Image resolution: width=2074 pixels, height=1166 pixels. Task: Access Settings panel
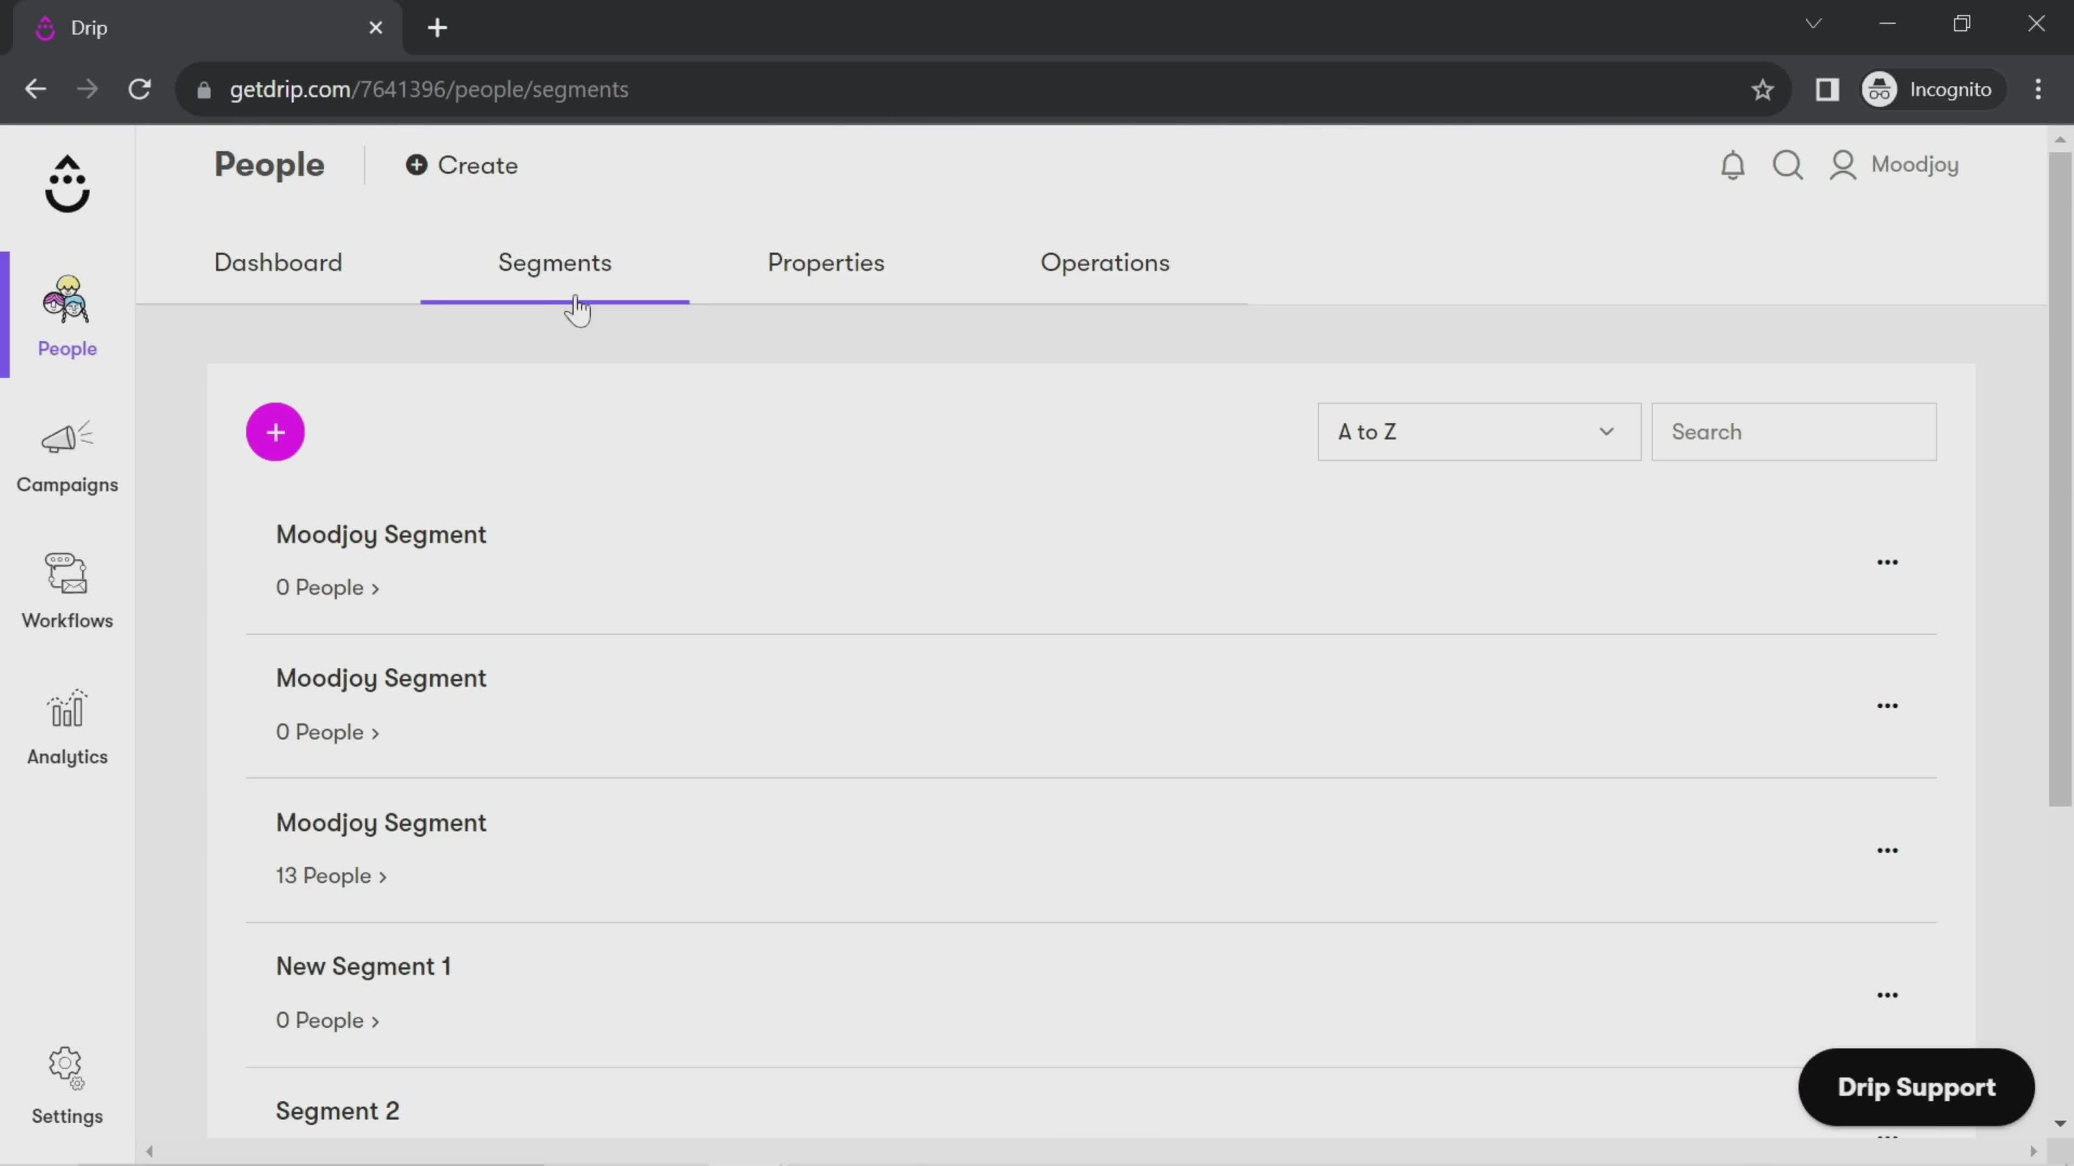67,1085
